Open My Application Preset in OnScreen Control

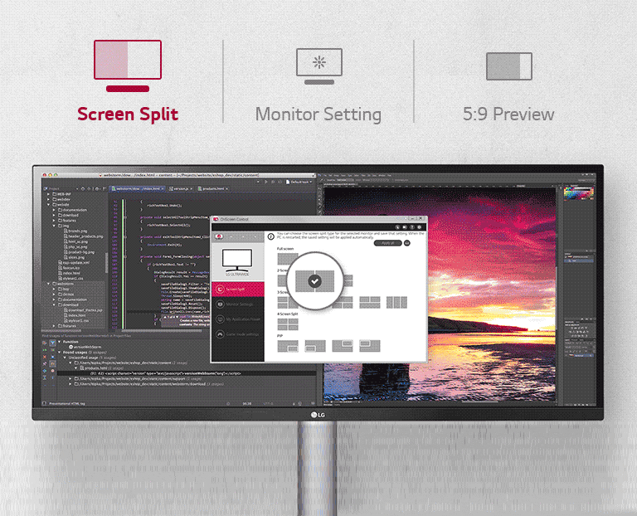(238, 319)
